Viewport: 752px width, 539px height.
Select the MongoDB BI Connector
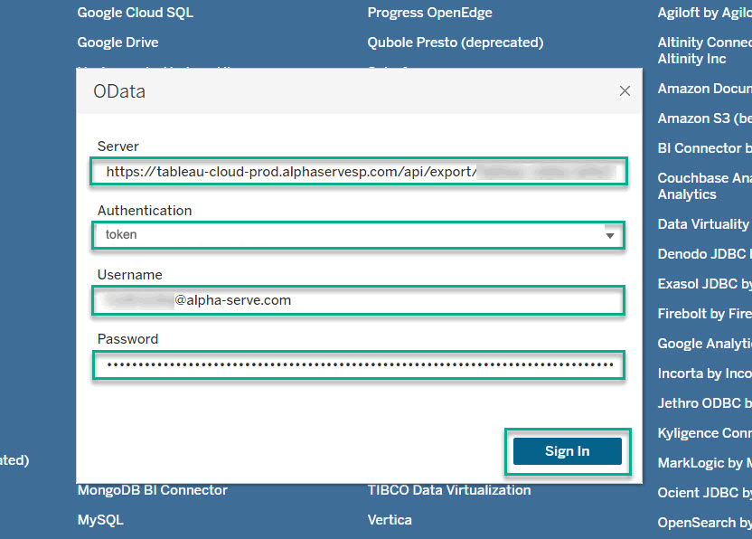[x=150, y=489]
